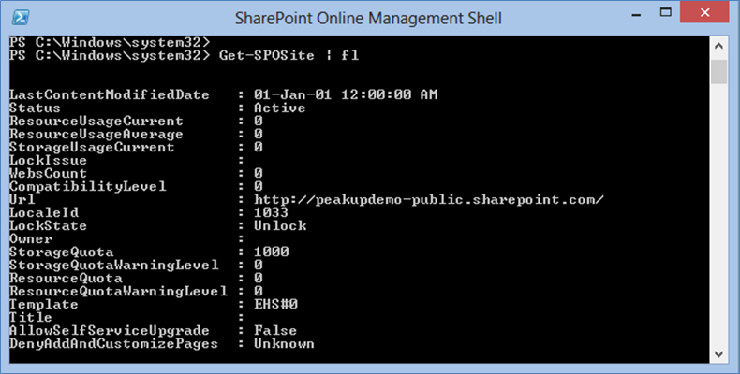Click the Owner label
Image resolution: width=740 pixels, height=374 pixels.
(31, 238)
